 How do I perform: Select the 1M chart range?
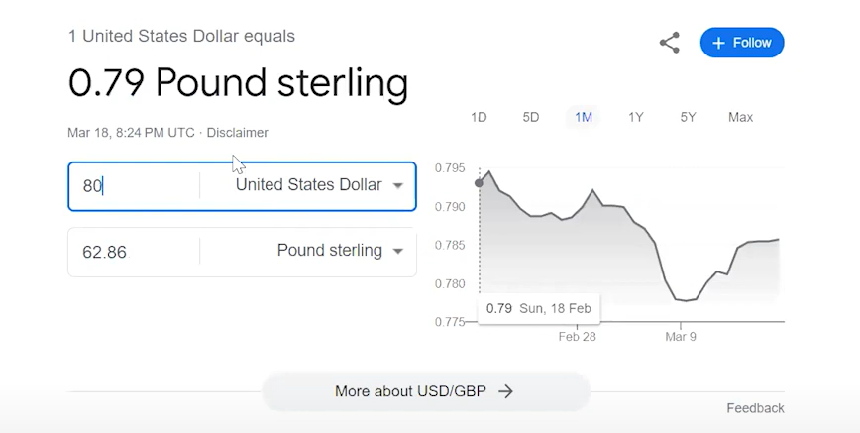coord(584,117)
